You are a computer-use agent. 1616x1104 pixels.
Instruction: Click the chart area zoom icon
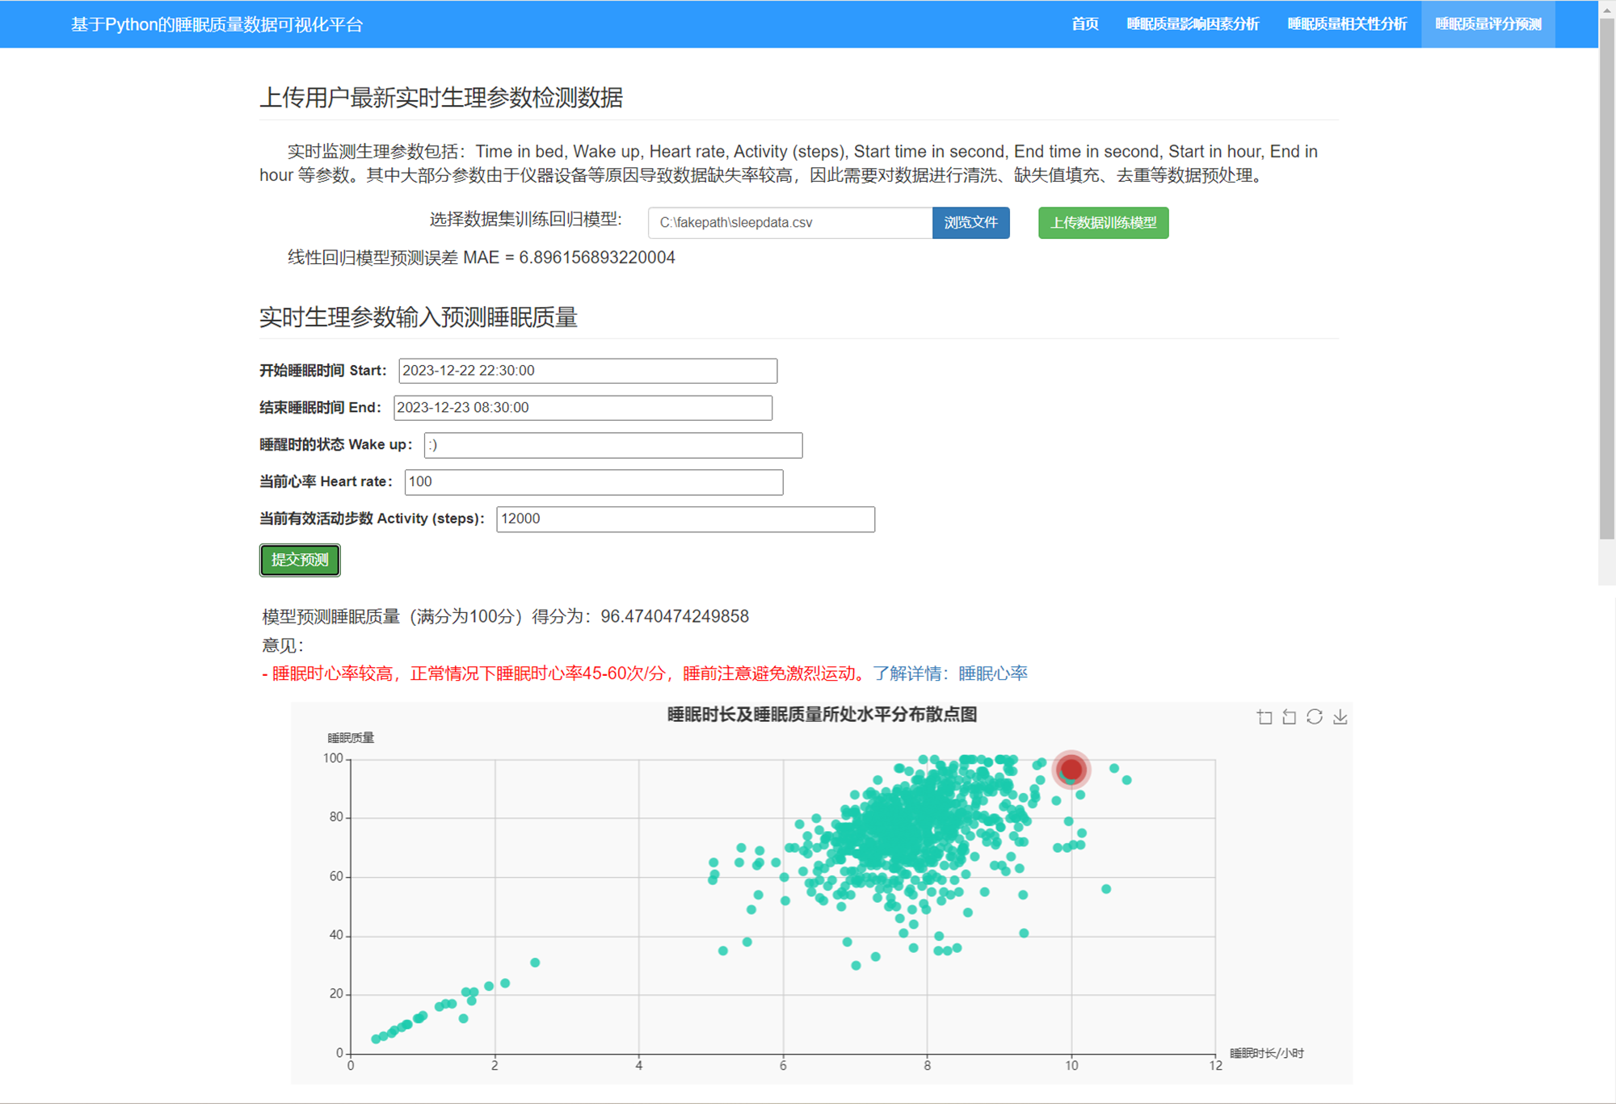click(x=1265, y=717)
